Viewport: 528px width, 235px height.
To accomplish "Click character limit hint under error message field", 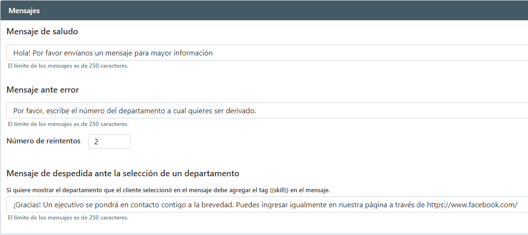I will tap(68, 124).
